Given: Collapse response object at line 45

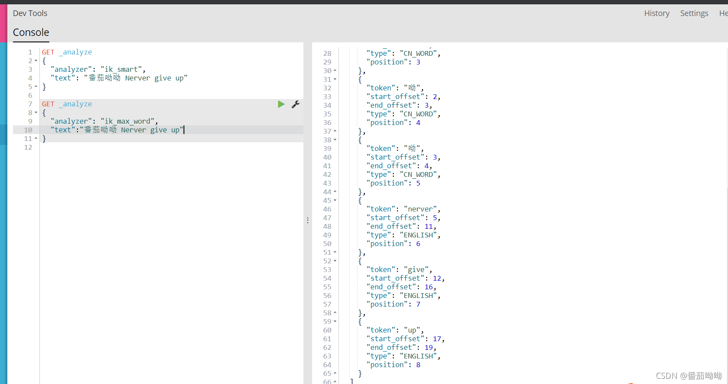Looking at the screenshot, I should tap(335, 201).
